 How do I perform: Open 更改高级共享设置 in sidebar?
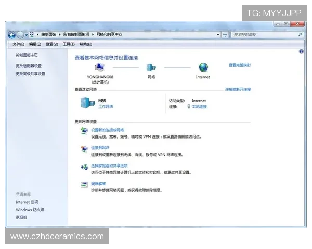pyautogui.click(x=31, y=74)
